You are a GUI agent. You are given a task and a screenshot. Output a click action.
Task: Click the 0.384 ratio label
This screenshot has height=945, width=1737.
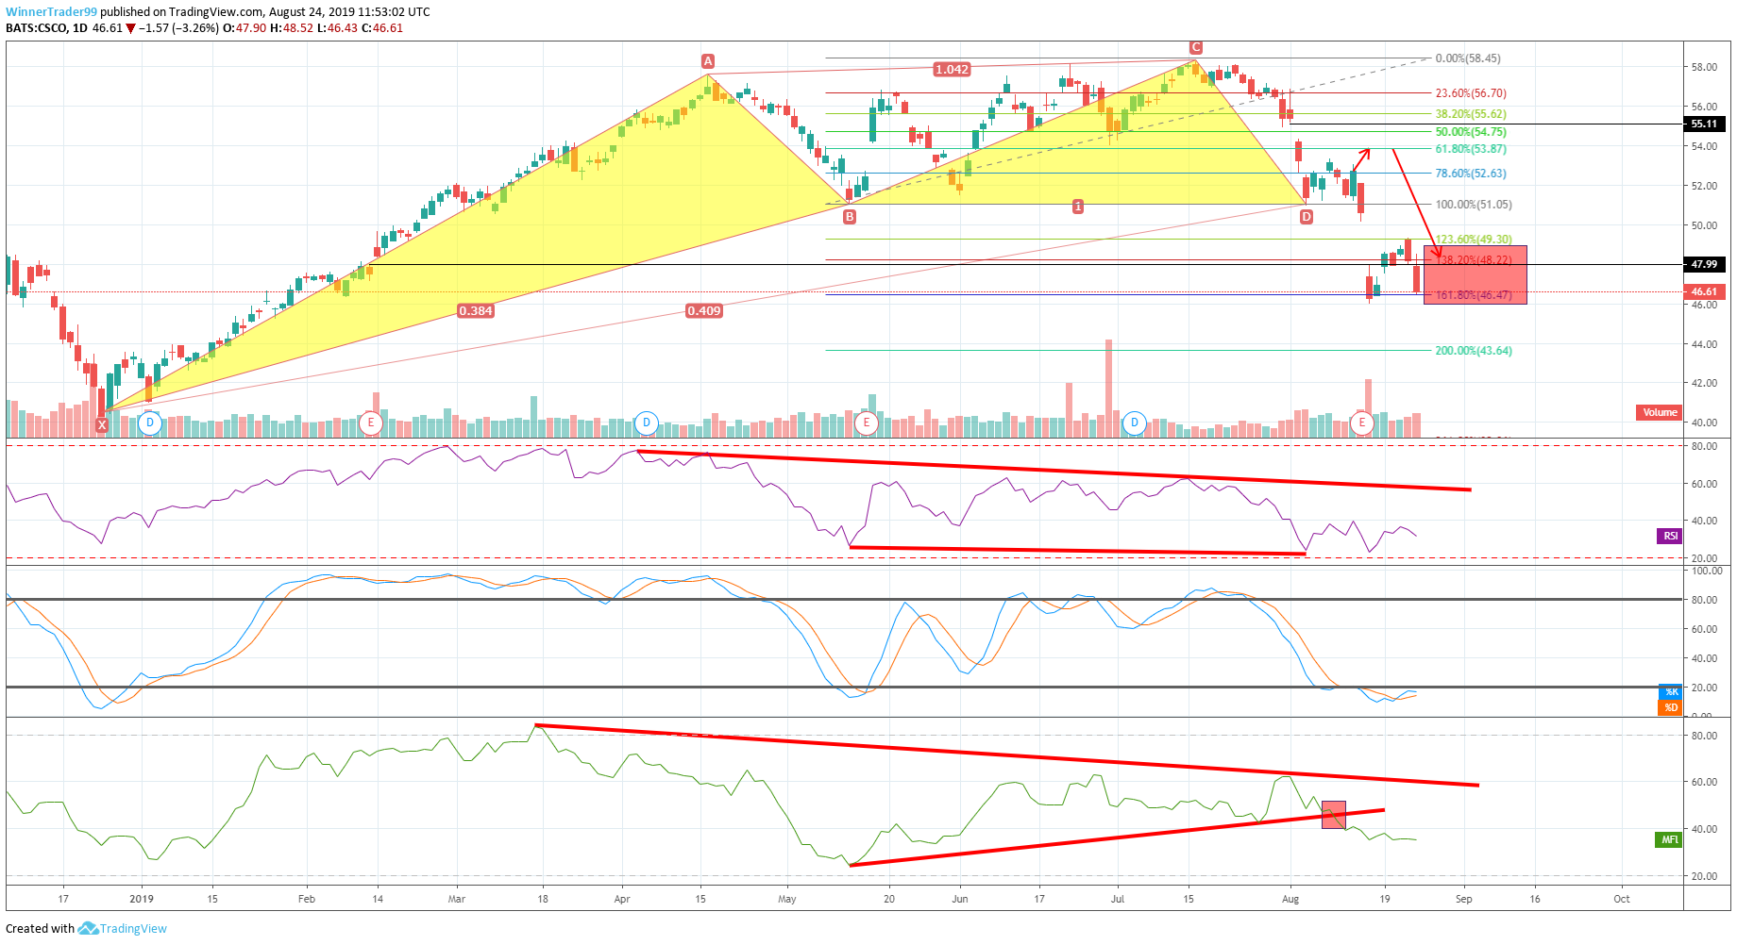click(476, 310)
